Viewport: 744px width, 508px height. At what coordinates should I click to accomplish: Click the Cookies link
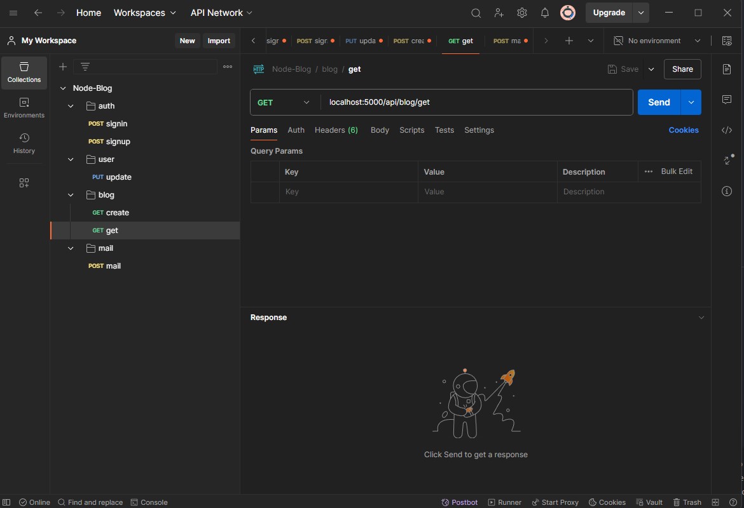click(684, 130)
